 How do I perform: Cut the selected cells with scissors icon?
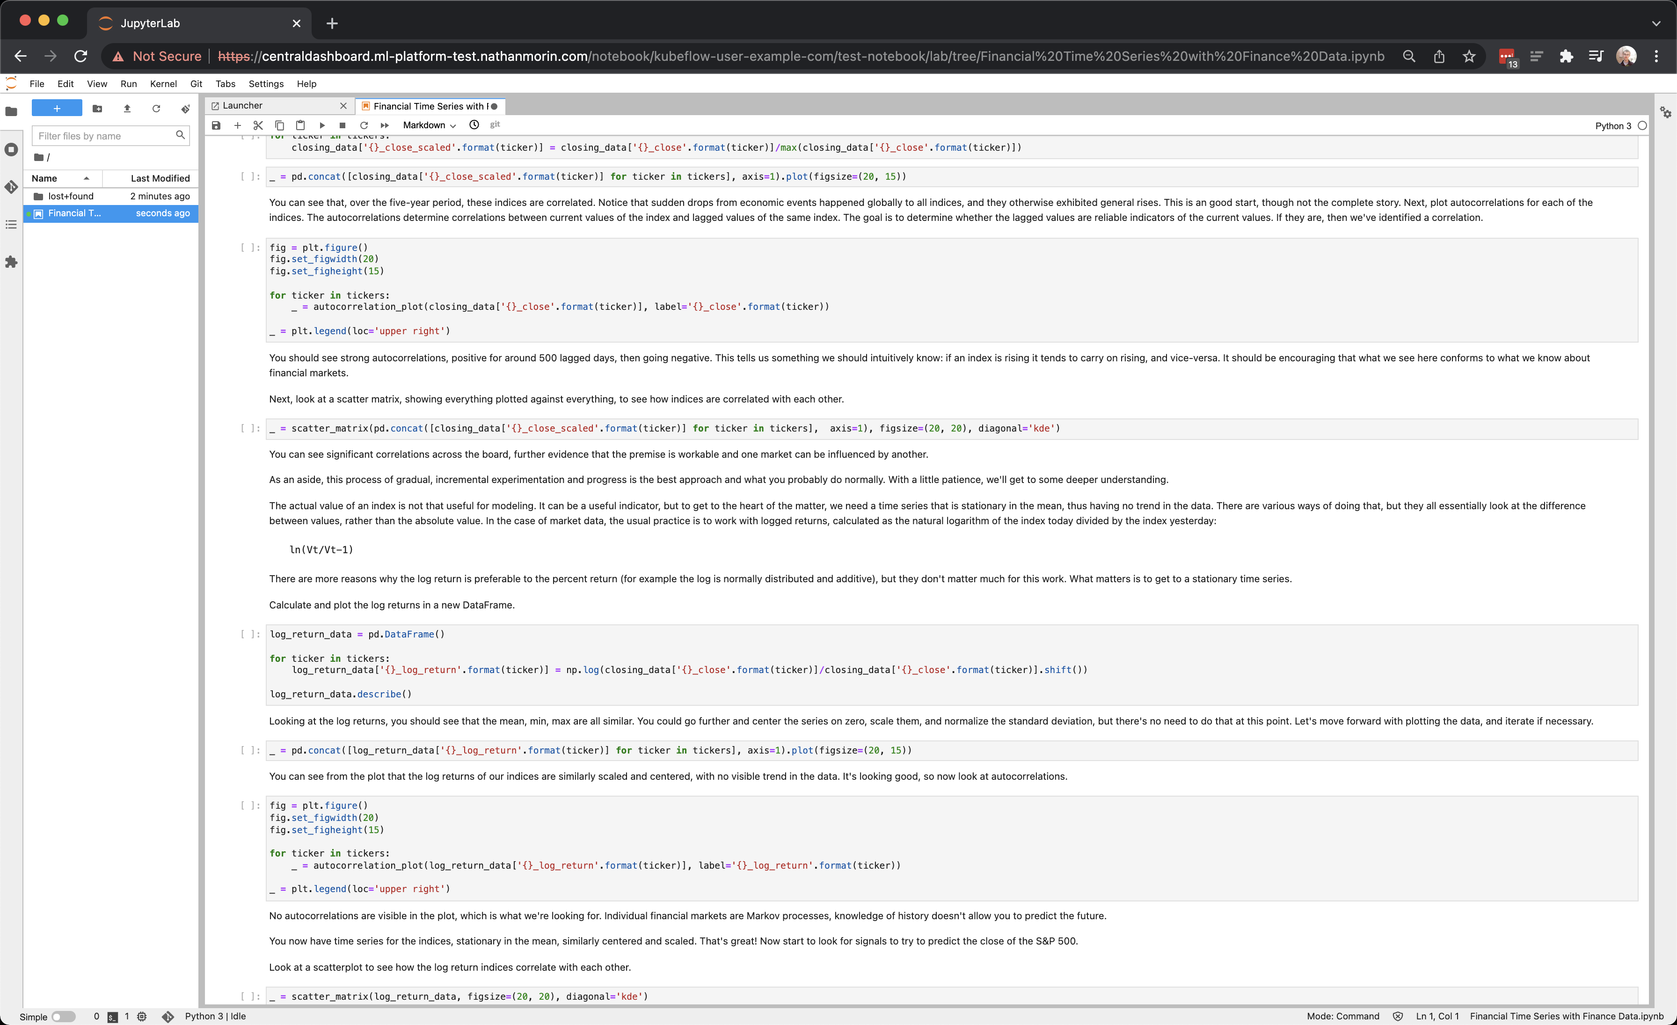point(258,125)
